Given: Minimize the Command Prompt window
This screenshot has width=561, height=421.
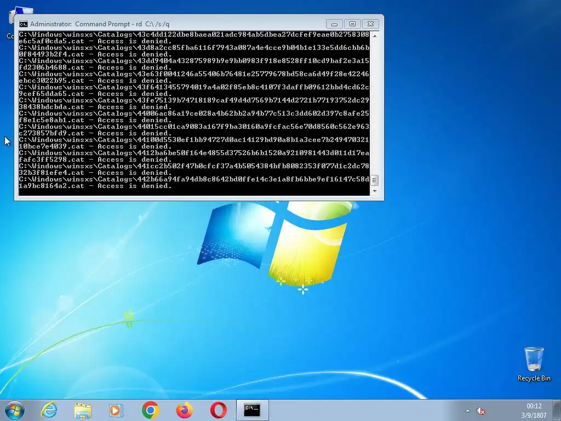Looking at the screenshot, I should coord(335,24).
